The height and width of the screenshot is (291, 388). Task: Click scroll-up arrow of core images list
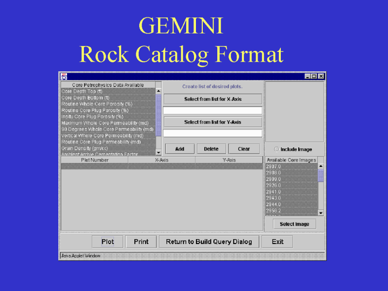pyautogui.click(x=321, y=166)
